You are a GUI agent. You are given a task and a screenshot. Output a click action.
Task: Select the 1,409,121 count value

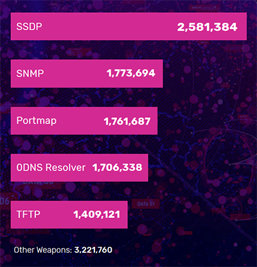(x=96, y=214)
